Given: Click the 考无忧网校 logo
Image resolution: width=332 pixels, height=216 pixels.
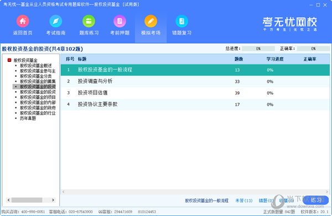Looking at the screenshot, I should (289, 24).
